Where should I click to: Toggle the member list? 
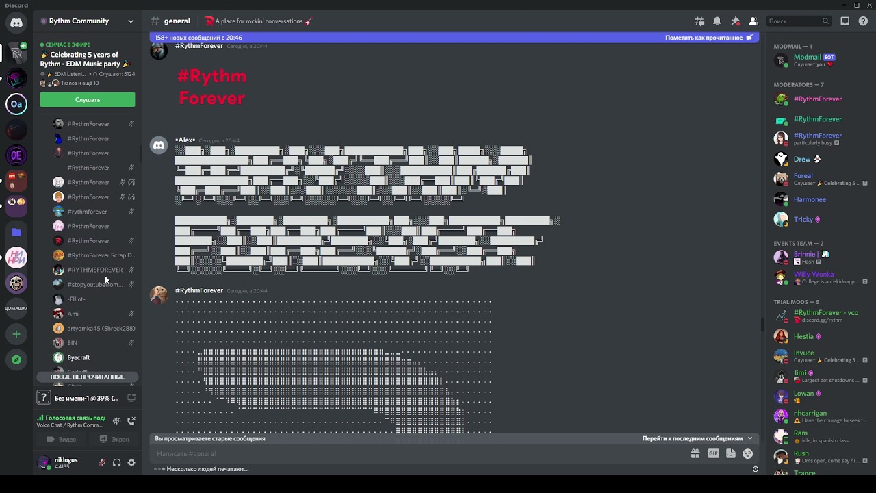point(753,21)
